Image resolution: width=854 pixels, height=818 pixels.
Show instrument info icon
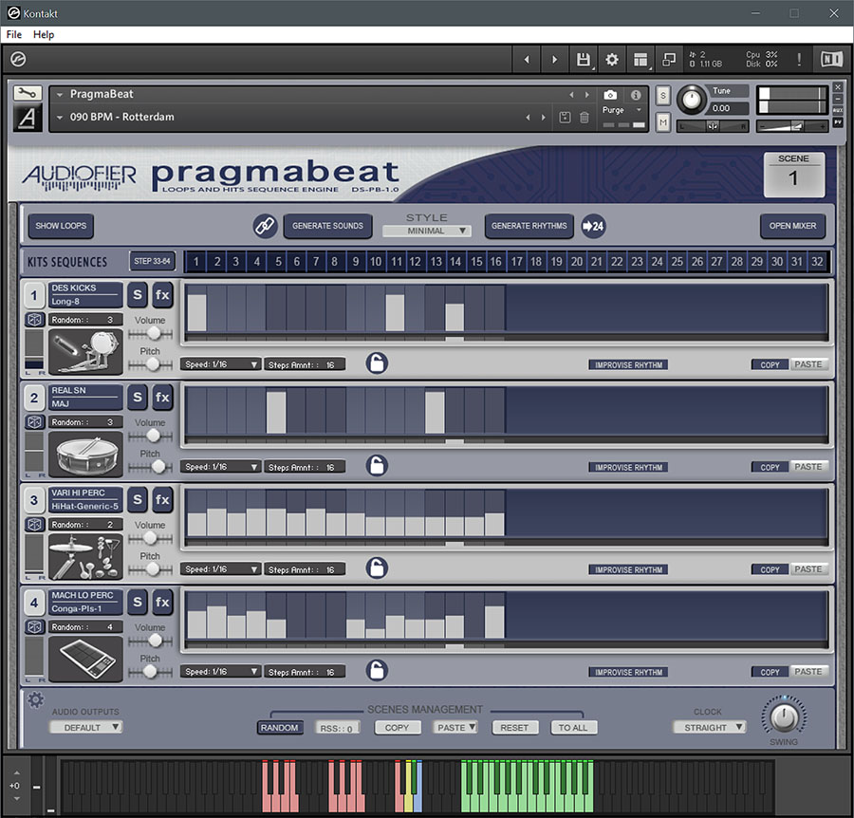click(636, 95)
